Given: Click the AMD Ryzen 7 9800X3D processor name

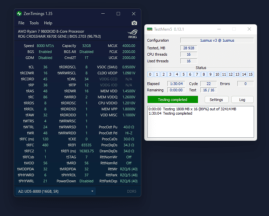Looking at the screenshot, I should pos(51,31).
